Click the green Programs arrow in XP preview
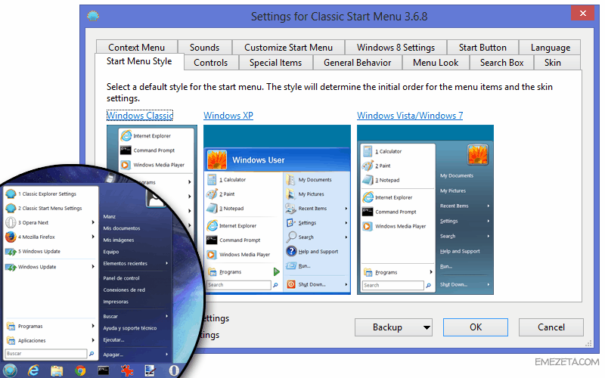 click(x=276, y=271)
